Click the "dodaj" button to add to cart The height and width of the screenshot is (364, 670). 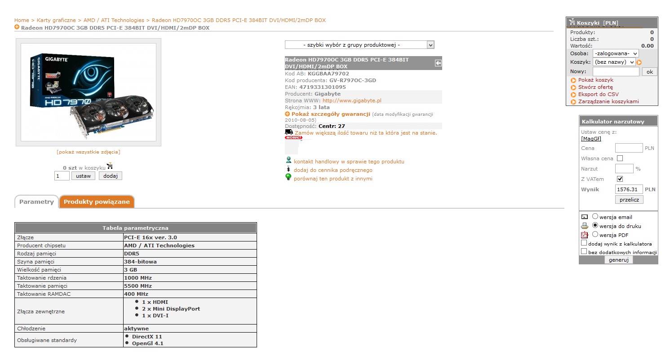point(111,176)
